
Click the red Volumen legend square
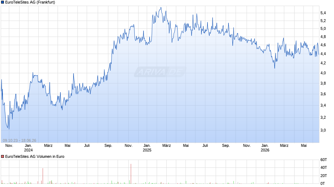point(2,156)
